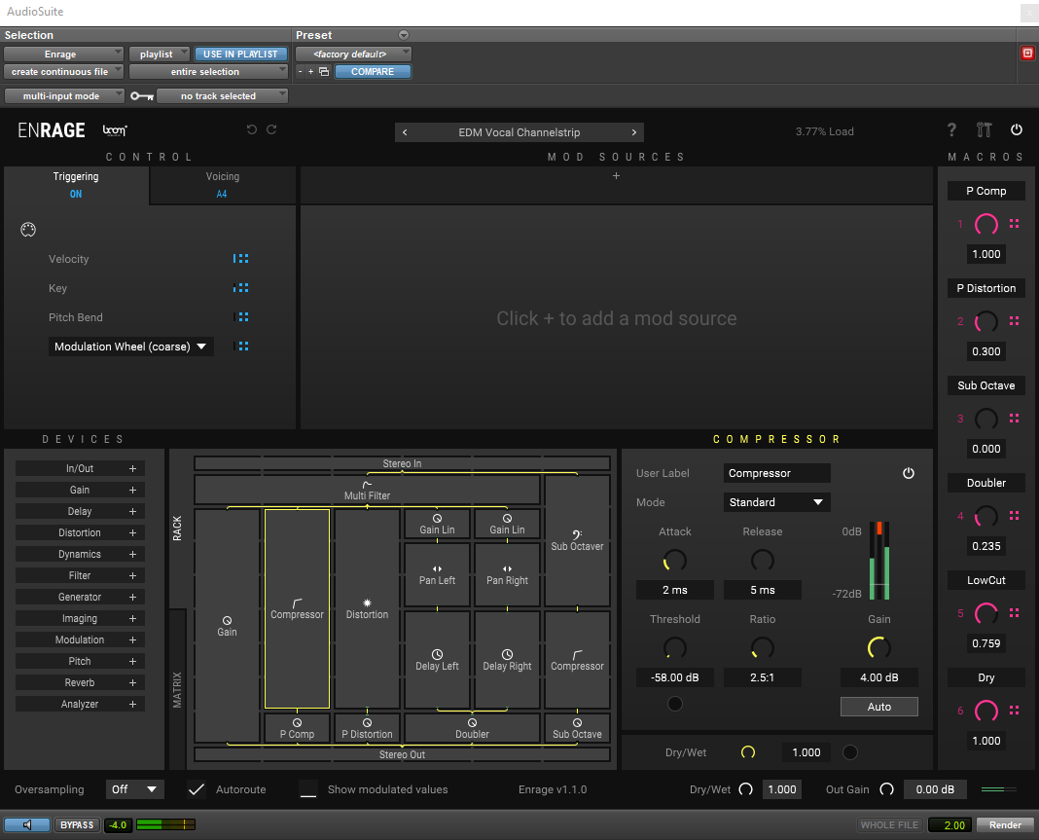Open the Compressor Mode Standard dropdown
The height and width of the screenshot is (840, 1039).
click(777, 502)
